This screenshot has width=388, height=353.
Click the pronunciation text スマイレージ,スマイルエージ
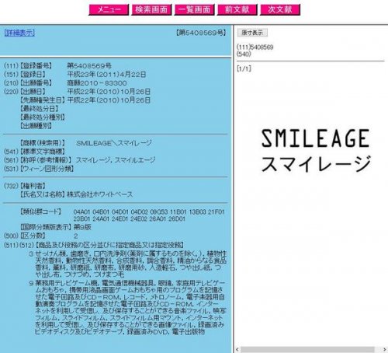tap(116, 160)
